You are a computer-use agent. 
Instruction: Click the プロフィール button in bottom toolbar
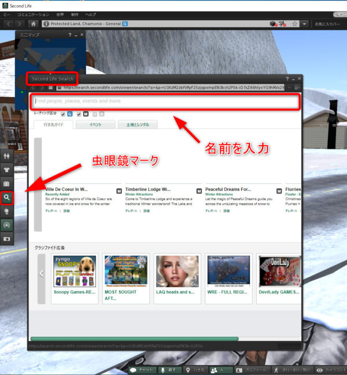pos(251,370)
